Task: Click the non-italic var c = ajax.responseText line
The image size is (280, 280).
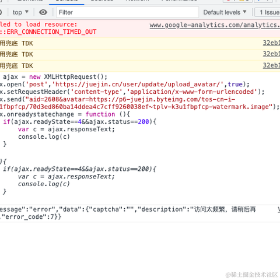Action: tap(66, 129)
